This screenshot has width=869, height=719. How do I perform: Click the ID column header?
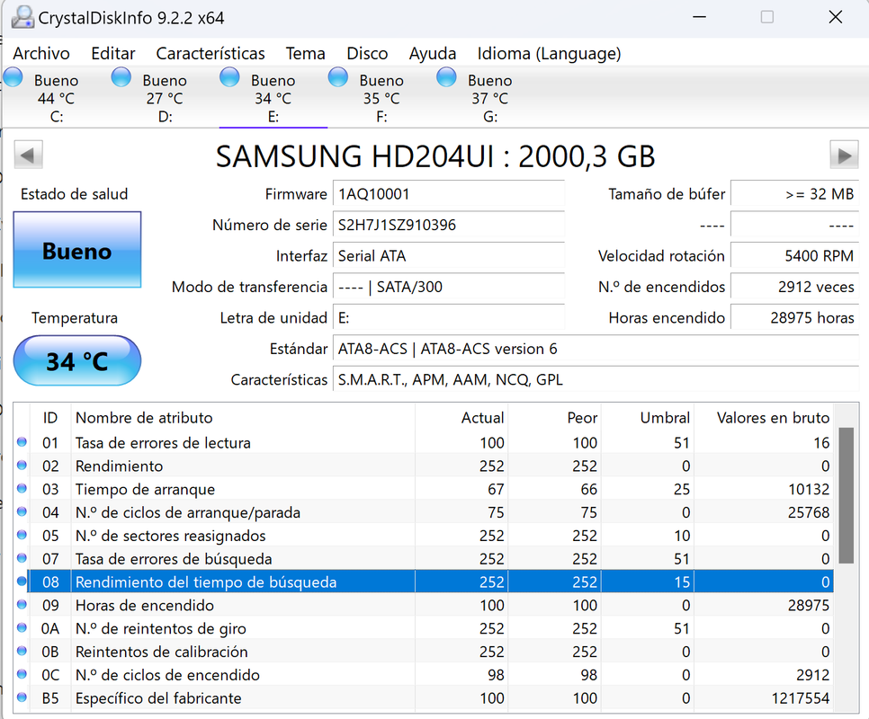click(x=49, y=418)
